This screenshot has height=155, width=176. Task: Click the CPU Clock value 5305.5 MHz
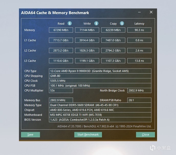coord(100,81)
